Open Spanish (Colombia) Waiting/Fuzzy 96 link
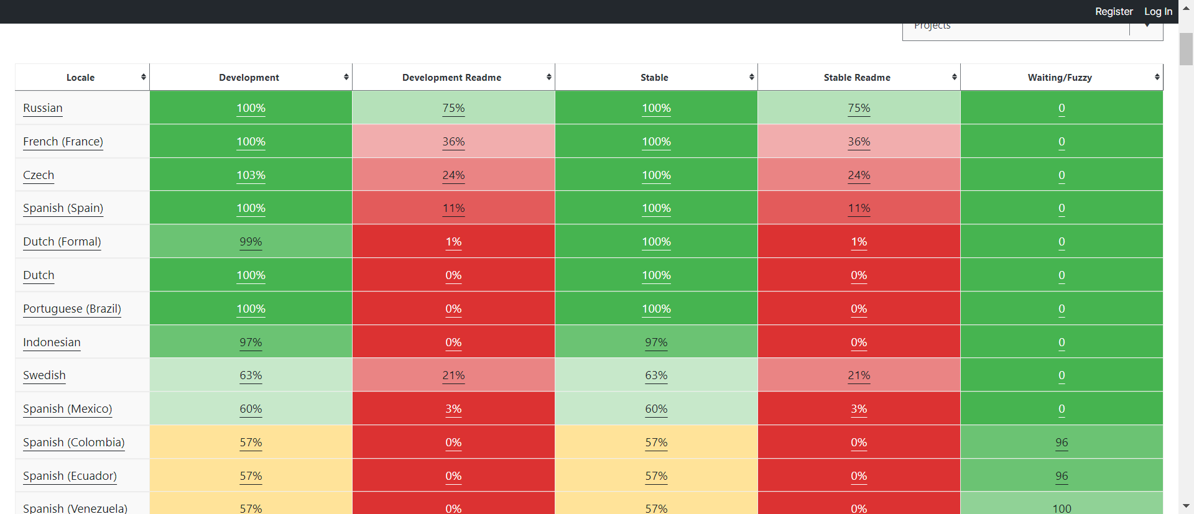Image resolution: width=1194 pixels, height=514 pixels. pyautogui.click(x=1062, y=443)
